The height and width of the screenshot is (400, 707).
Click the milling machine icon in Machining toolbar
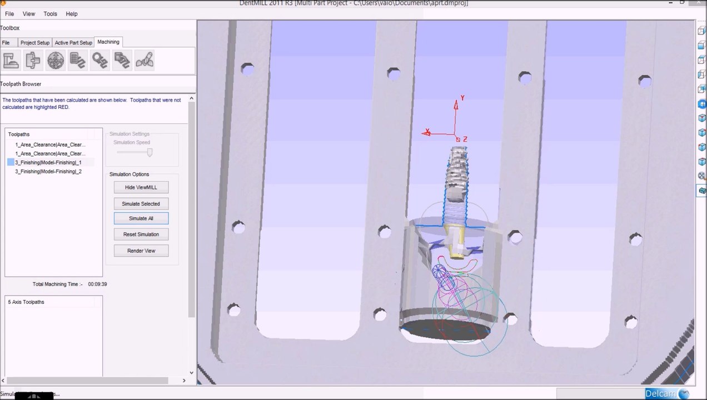[x=11, y=60]
